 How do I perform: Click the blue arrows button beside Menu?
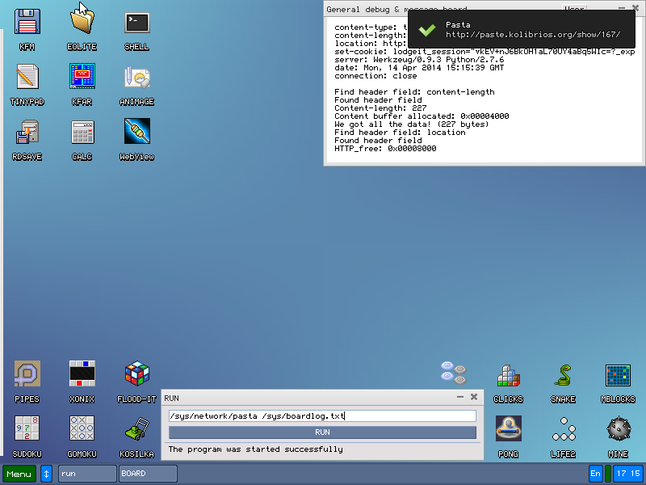pos(46,474)
